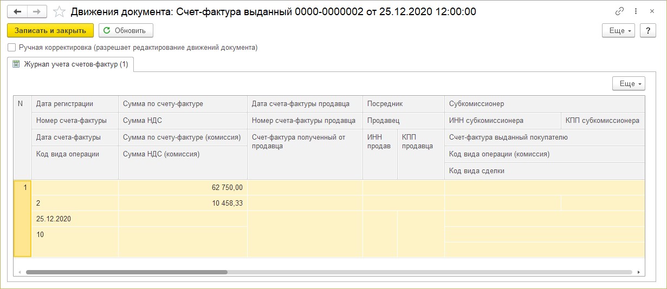Click the Записать и закрыть button
Image resolution: width=667 pixels, height=289 pixels.
(50, 30)
